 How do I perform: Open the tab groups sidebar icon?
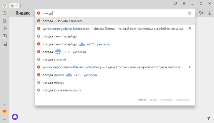pyautogui.click(x=5, y=21)
